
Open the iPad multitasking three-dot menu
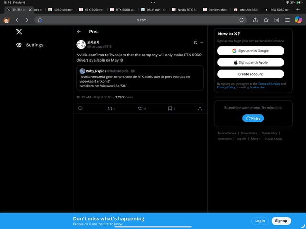click(x=153, y=3)
